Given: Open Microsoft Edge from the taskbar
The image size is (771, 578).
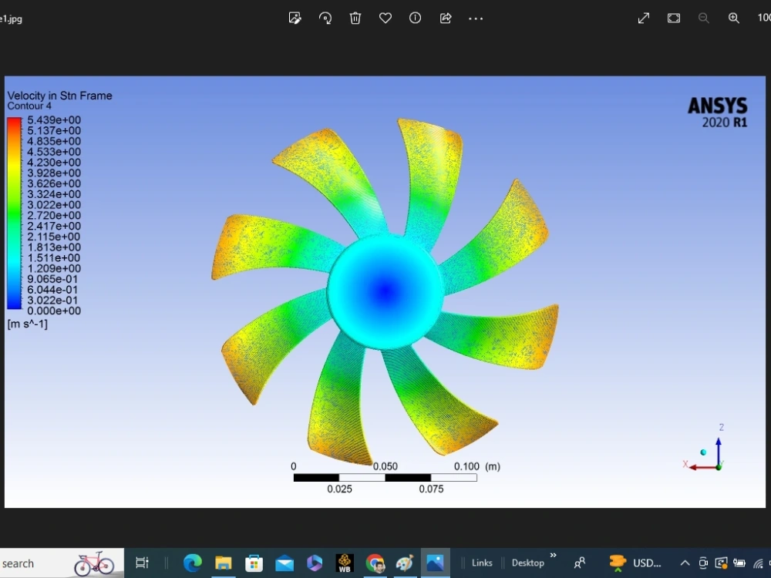Looking at the screenshot, I should pos(192,563).
